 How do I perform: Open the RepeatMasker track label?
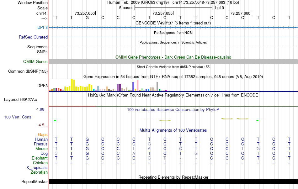(x=35, y=181)
